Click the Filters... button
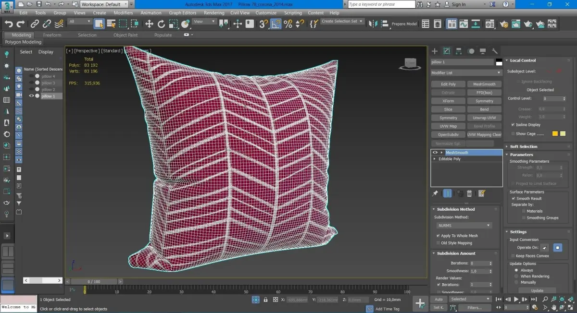The height and width of the screenshot is (313, 577). click(474, 308)
